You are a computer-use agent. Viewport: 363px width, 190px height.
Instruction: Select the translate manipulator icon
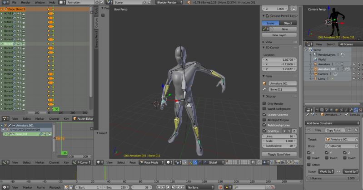tap(195, 162)
